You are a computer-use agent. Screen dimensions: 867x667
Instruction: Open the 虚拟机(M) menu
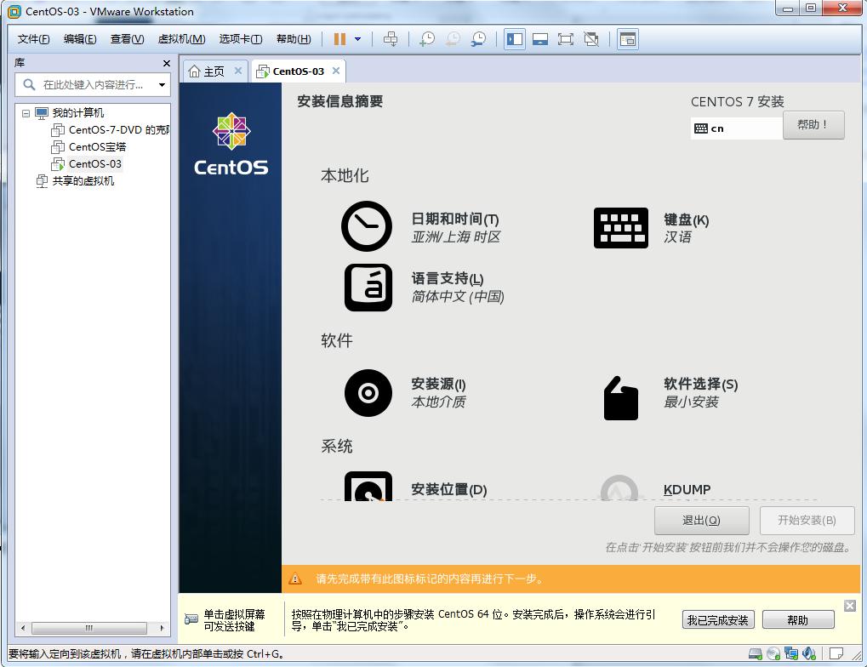pyautogui.click(x=181, y=39)
